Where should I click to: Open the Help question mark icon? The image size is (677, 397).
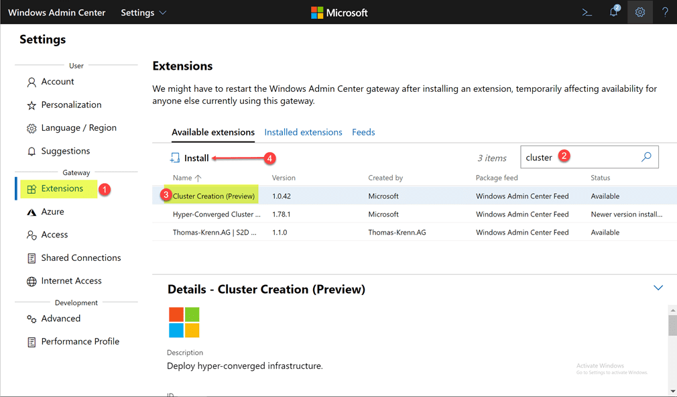[x=665, y=12]
